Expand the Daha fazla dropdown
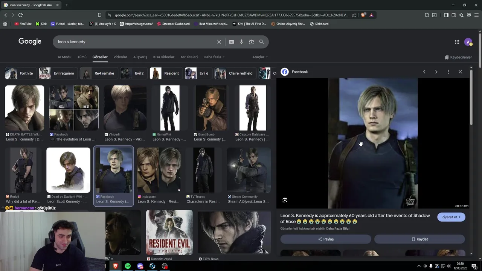This screenshot has width=482, height=271. pyautogui.click(x=214, y=57)
